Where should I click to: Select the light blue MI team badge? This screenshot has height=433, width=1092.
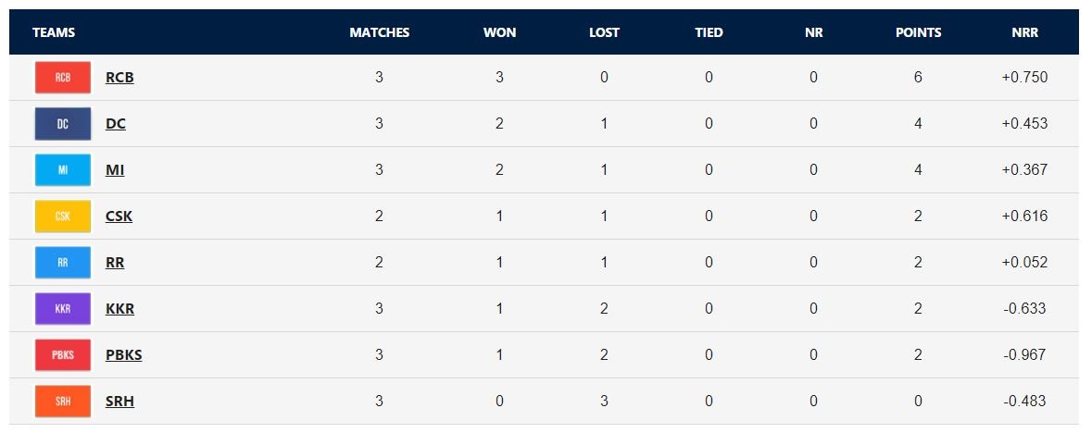pos(63,170)
